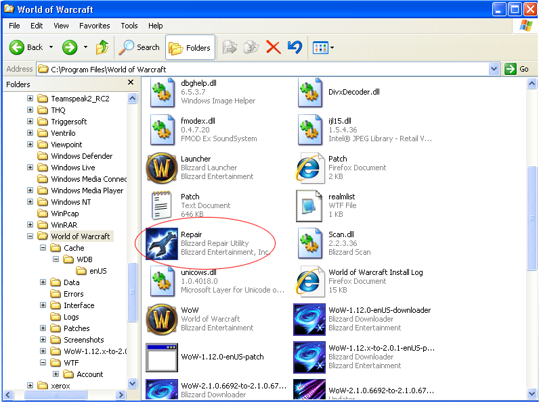Open the Patch Firefox Document icon
539x402 pixels.
(309, 168)
